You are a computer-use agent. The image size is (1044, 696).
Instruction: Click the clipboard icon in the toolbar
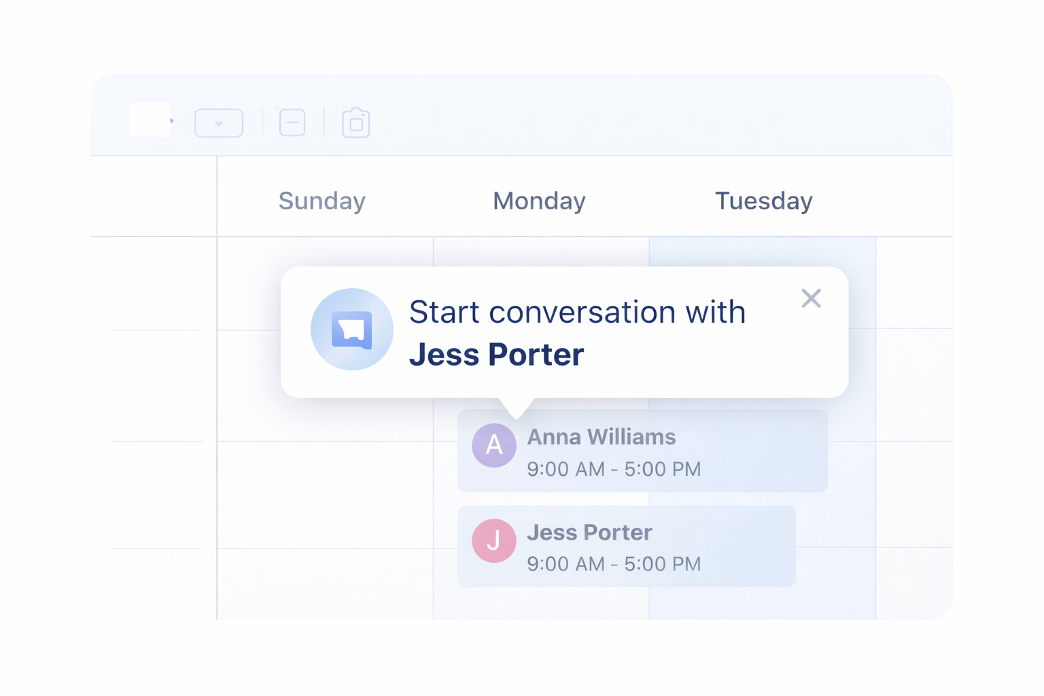[x=355, y=123]
